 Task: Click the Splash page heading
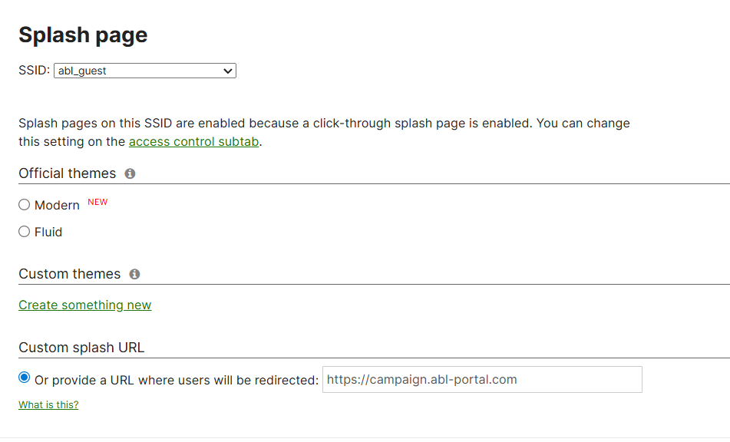83,35
